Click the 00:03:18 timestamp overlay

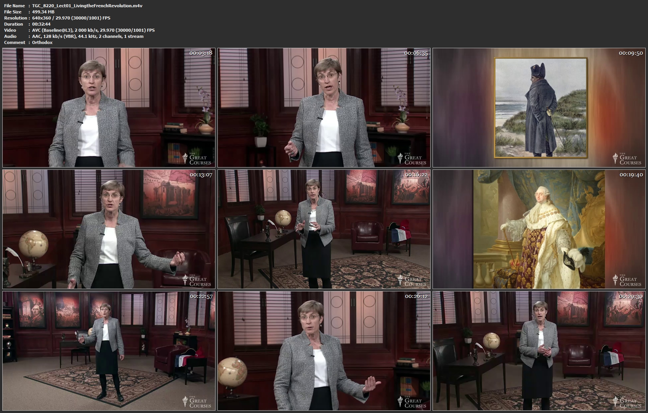point(201,53)
